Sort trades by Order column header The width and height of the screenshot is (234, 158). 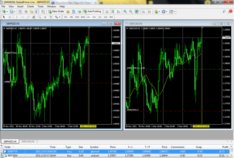point(7,147)
